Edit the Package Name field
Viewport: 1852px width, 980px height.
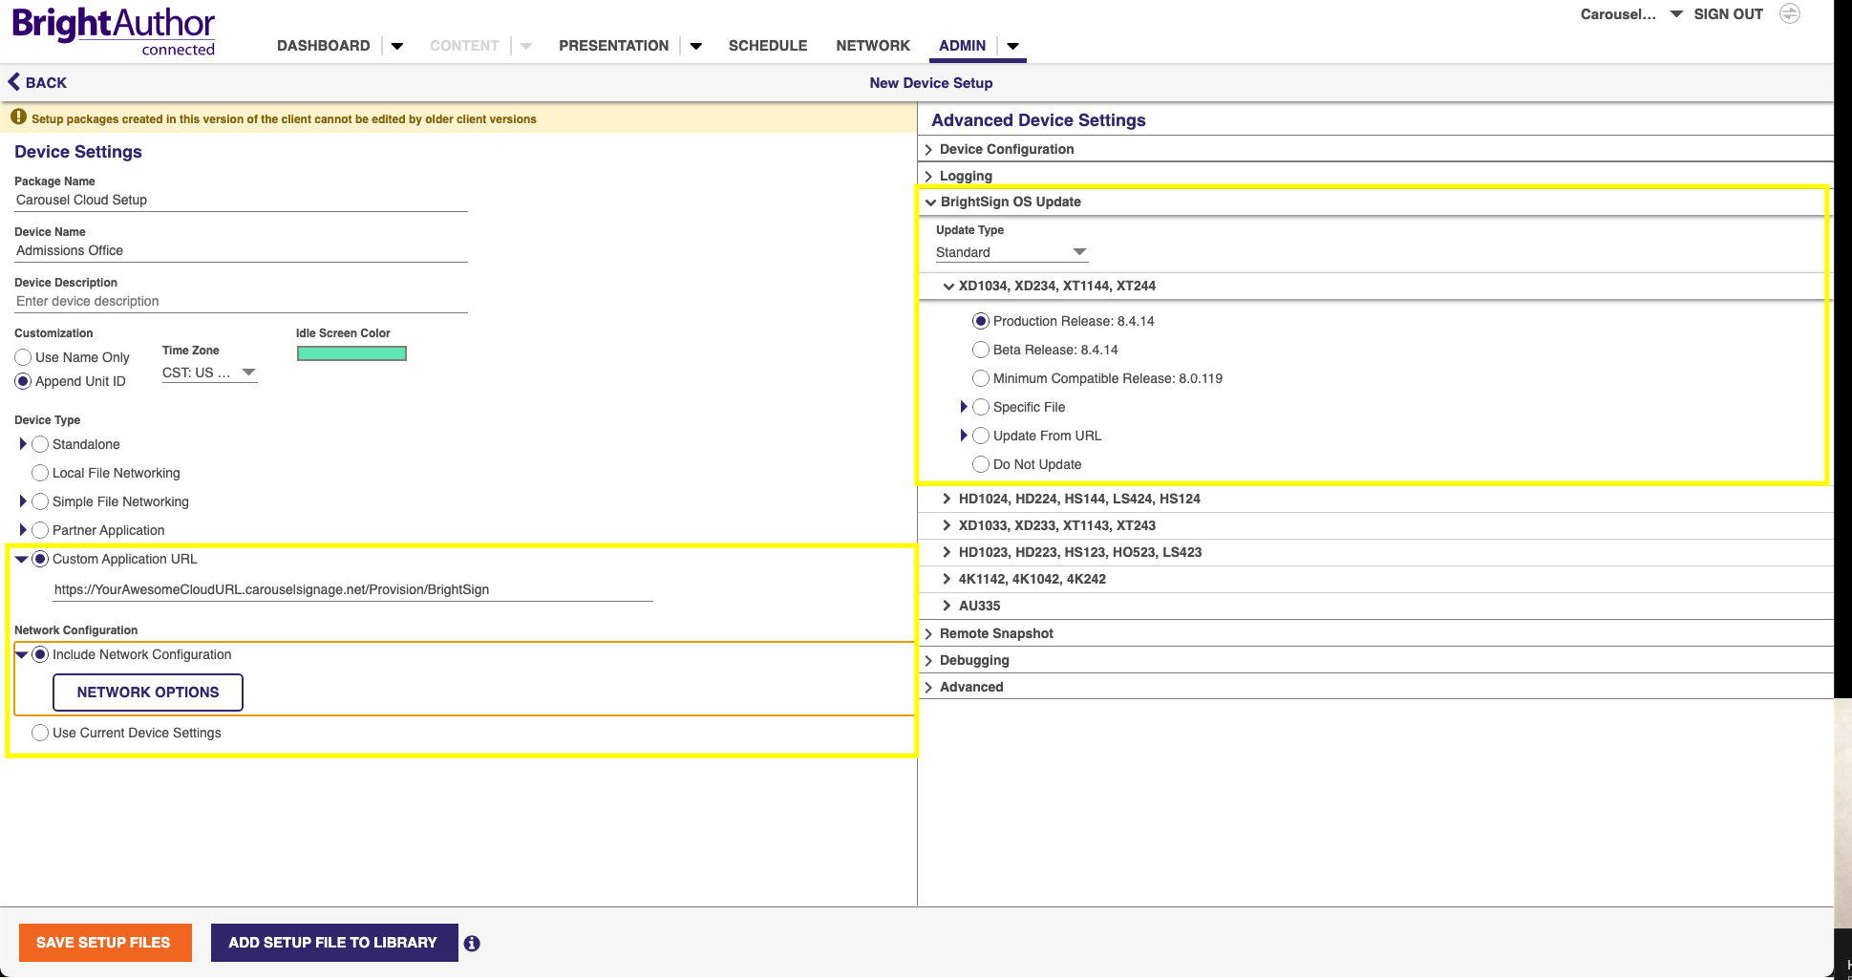pos(241,200)
